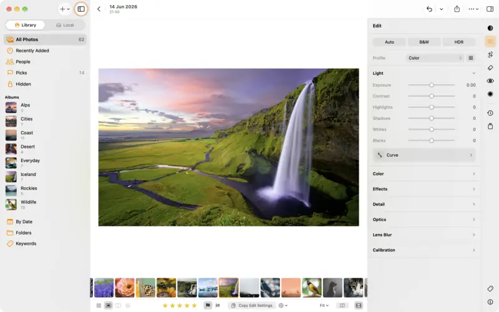Select All Photos in the sidebar

[x=45, y=39]
